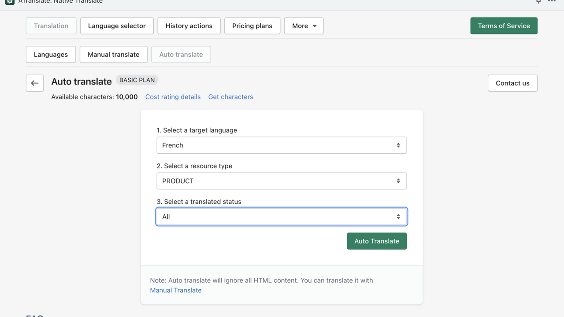
Task: Click the back arrow next to Auto translate
Action: pos(34,83)
